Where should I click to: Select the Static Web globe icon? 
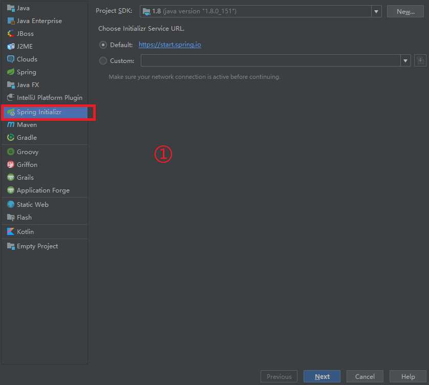click(11, 204)
